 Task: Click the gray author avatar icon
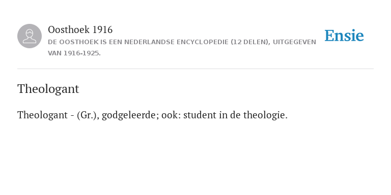(30, 36)
